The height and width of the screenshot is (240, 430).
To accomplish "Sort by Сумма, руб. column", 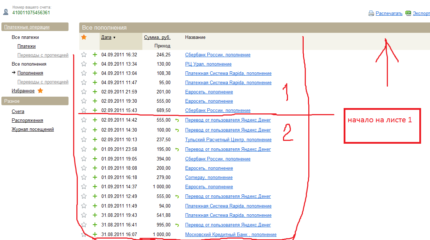I will 157,37.
